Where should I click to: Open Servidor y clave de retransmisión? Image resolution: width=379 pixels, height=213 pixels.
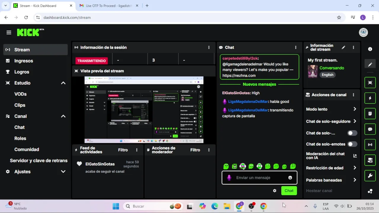38,161
